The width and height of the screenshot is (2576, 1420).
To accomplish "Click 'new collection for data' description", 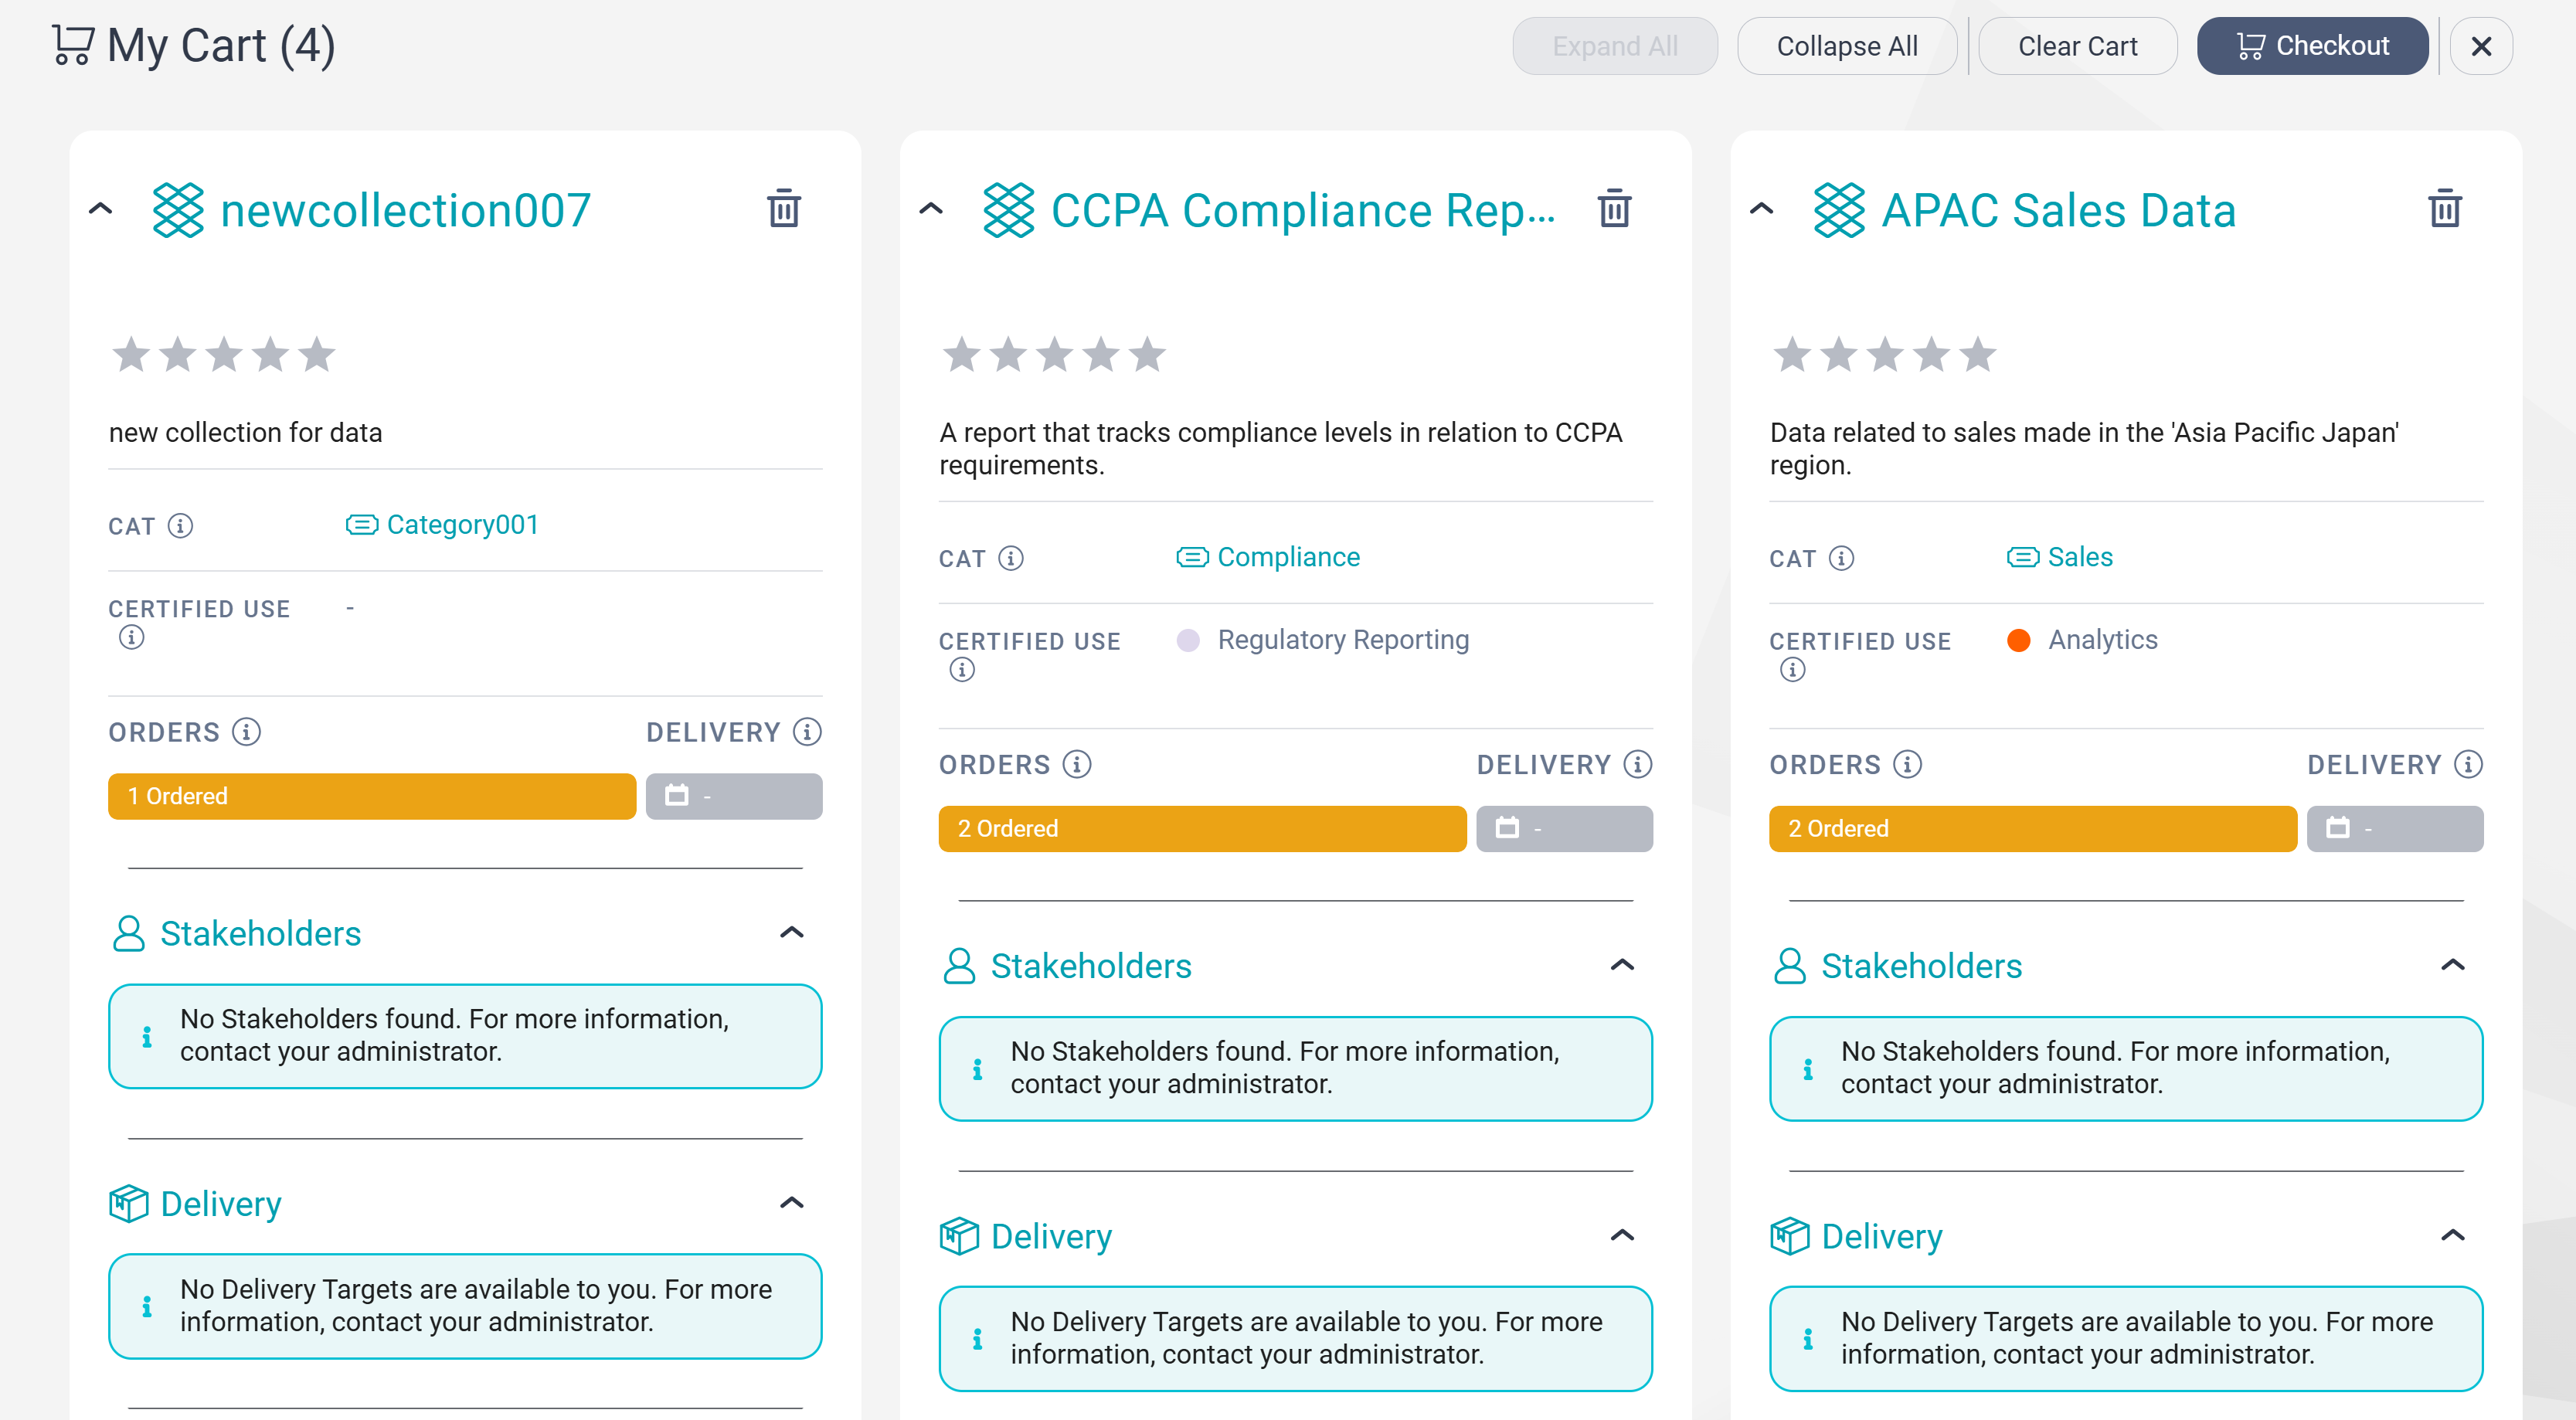I will 245,432.
